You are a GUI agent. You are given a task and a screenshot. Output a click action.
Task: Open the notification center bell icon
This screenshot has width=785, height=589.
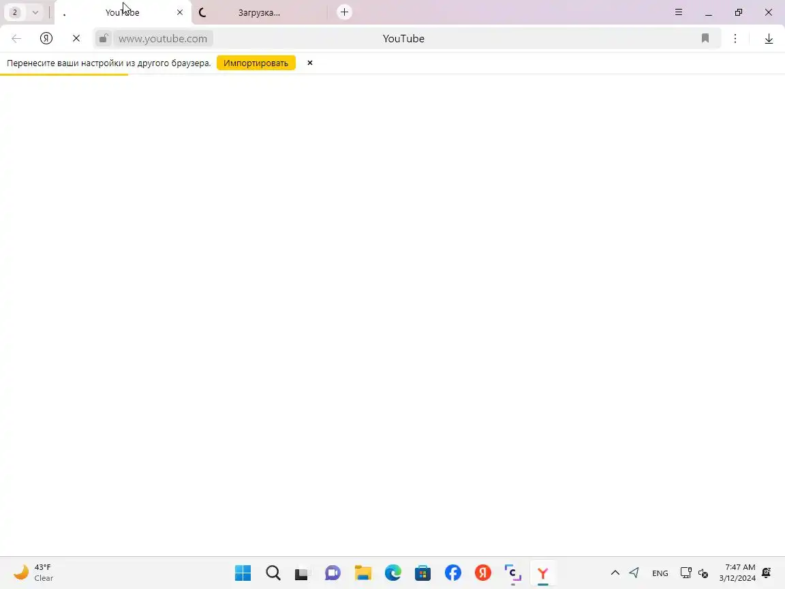(x=767, y=573)
